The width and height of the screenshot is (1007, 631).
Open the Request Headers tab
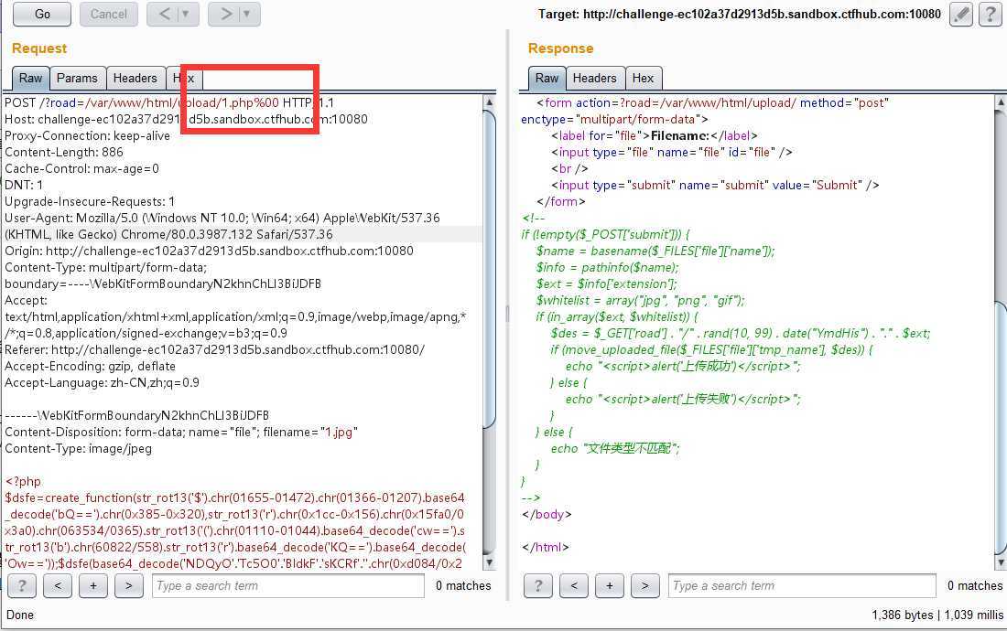135,79
